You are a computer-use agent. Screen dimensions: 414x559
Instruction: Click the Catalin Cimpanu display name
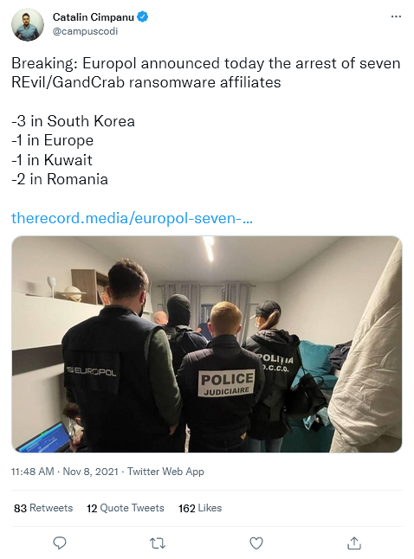pyautogui.click(x=94, y=16)
